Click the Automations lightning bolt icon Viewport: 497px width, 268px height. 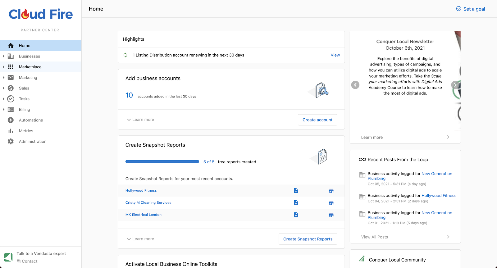coord(11,120)
